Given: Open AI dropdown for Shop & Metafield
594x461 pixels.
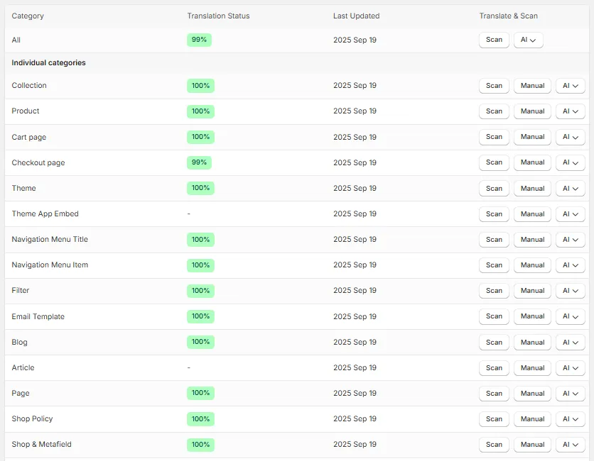Looking at the screenshot, I should click(570, 445).
